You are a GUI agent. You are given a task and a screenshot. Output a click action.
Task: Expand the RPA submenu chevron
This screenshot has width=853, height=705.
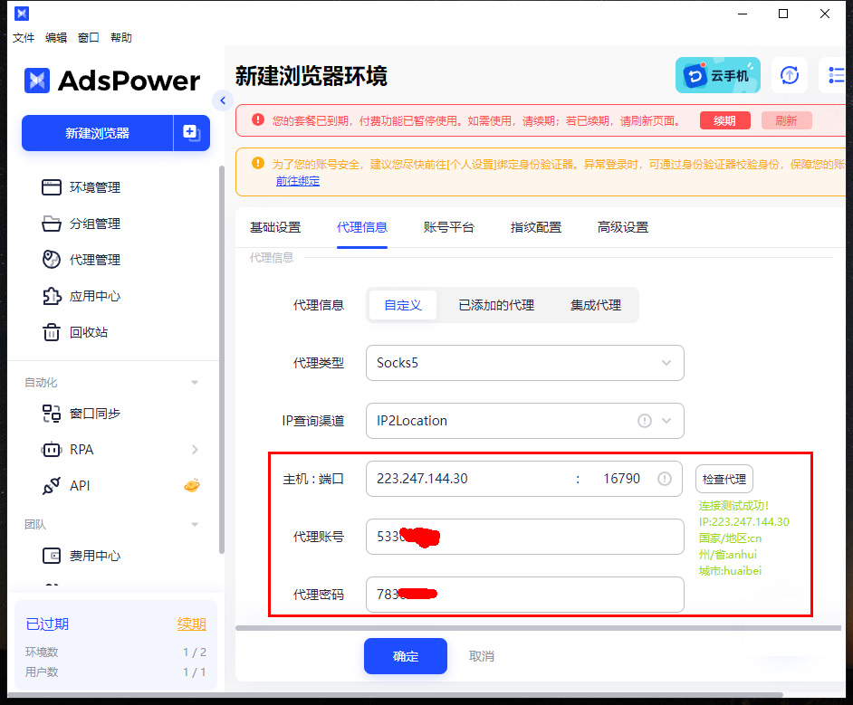click(195, 450)
